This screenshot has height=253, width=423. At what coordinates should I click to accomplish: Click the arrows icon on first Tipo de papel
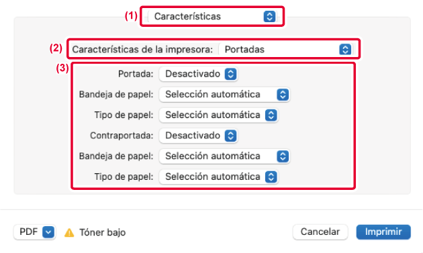[x=271, y=115]
